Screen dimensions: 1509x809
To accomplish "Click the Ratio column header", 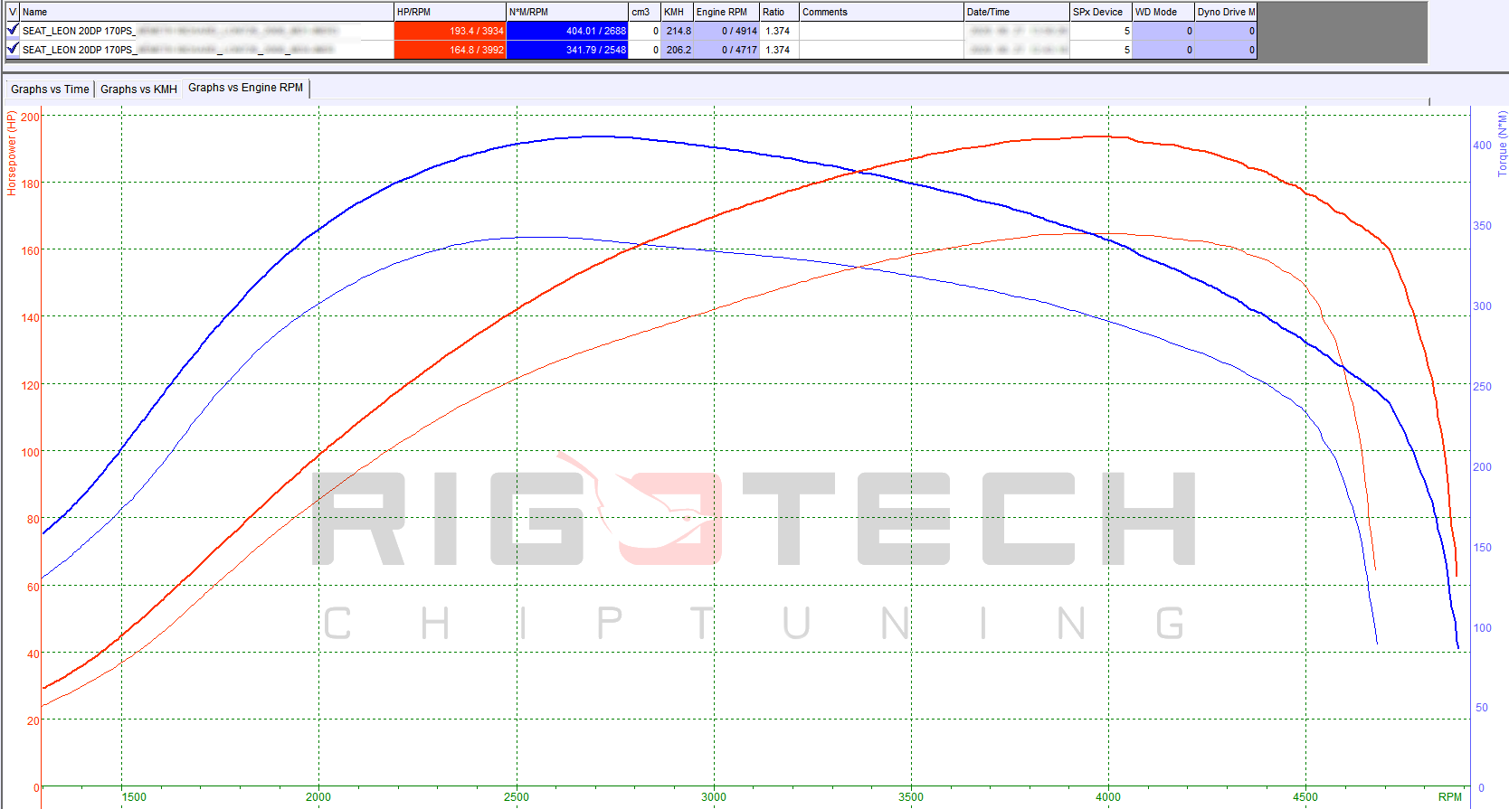I will (x=779, y=12).
